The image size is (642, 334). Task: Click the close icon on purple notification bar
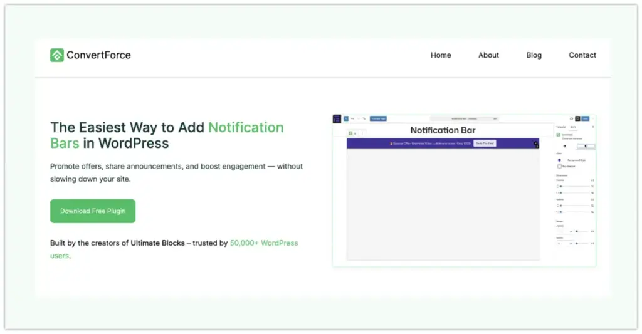(535, 144)
